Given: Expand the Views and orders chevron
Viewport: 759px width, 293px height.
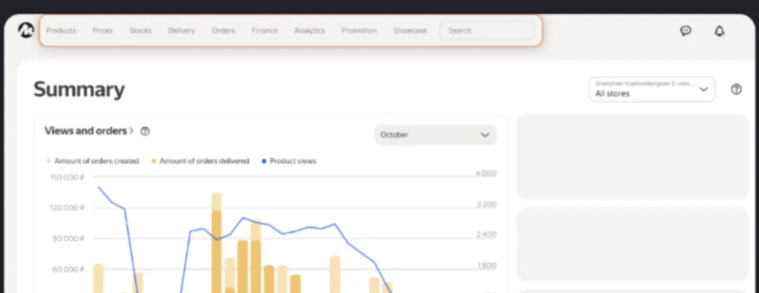Looking at the screenshot, I should (x=131, y=131).
